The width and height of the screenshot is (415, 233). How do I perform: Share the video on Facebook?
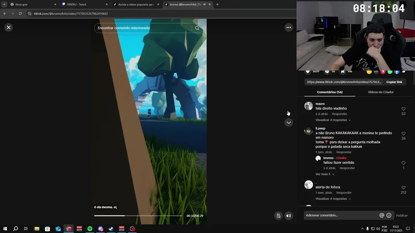pos(397,72)
